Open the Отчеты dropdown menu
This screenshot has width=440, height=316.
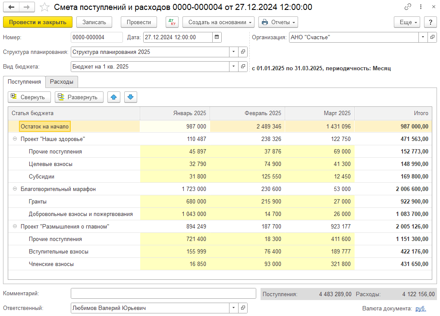[x=278, y=22]
